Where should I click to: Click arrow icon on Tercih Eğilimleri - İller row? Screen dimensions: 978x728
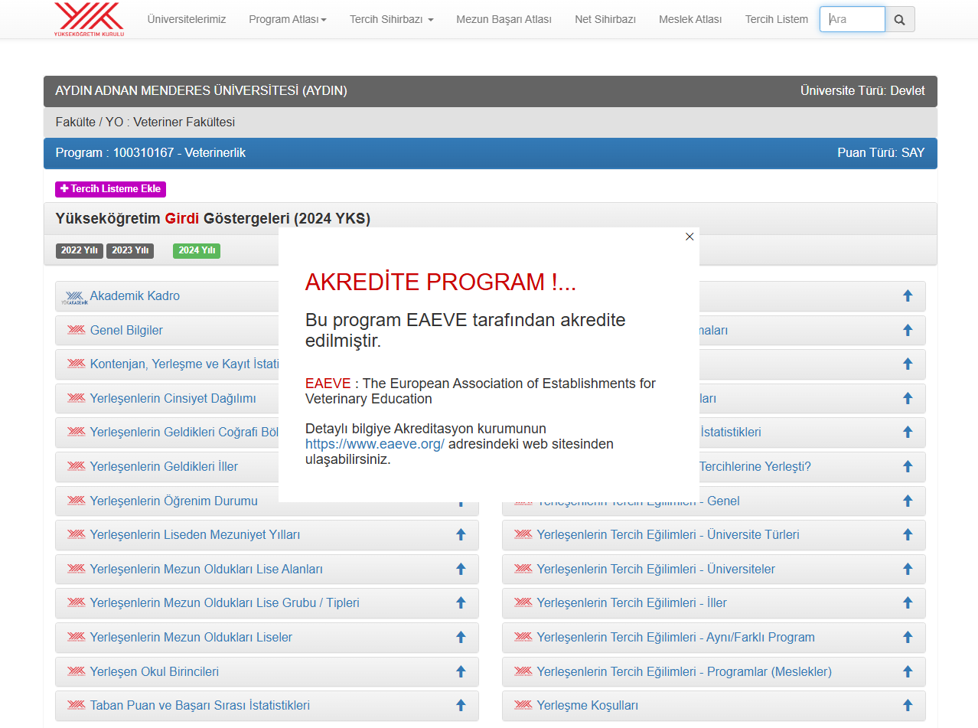tap(908, 602)
